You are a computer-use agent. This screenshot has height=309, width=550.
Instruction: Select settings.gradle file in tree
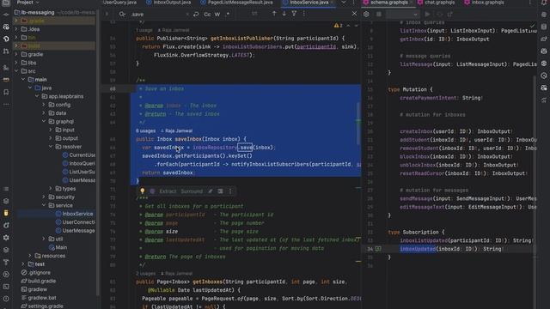[42, 306]
